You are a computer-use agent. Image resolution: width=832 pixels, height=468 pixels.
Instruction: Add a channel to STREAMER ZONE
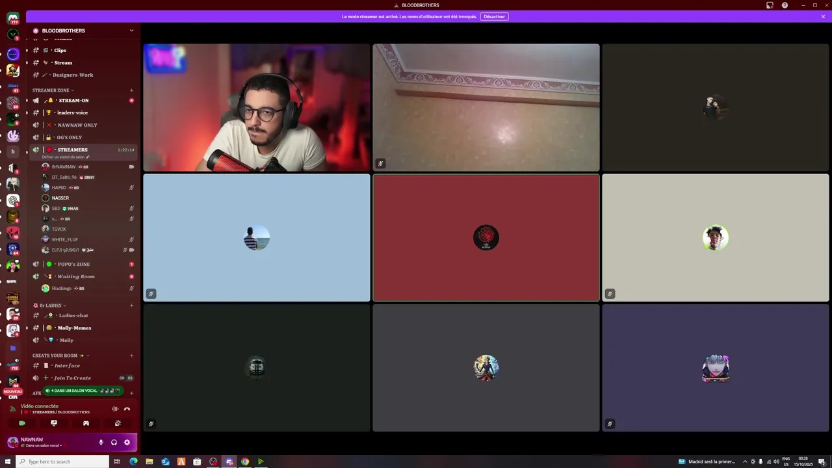click(x=131, y=90)
